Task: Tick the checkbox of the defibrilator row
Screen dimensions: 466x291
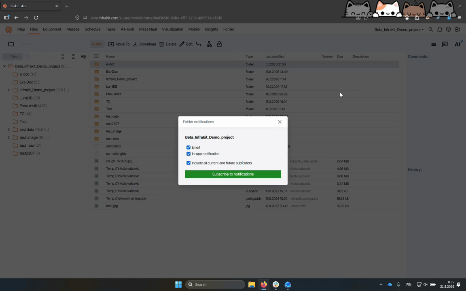Action: pyautogui.click(x=96, y=146)
